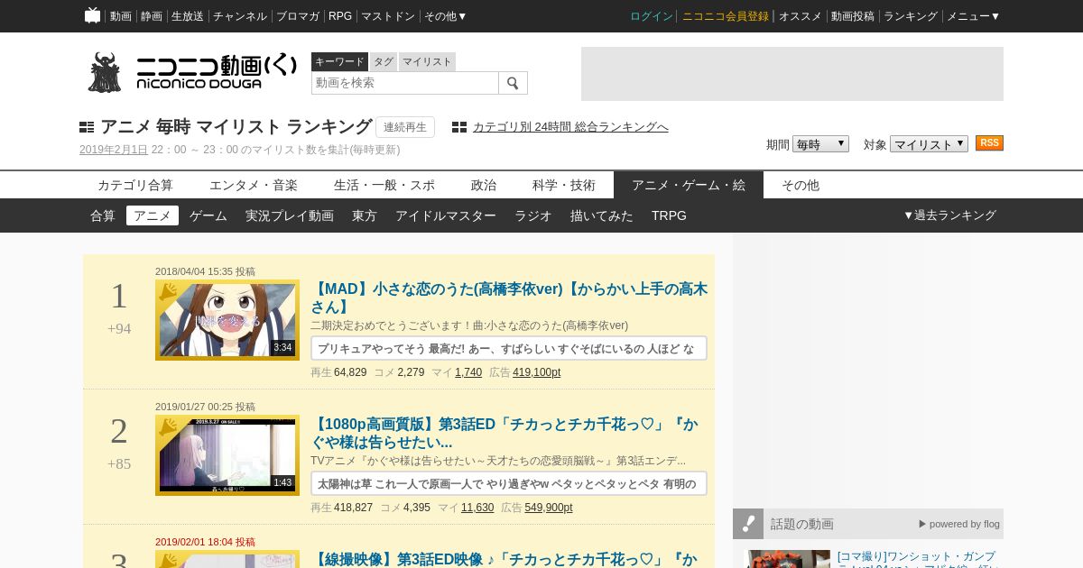
Task: Click the list icon beside the ranking title
Action: coord(87,127)
